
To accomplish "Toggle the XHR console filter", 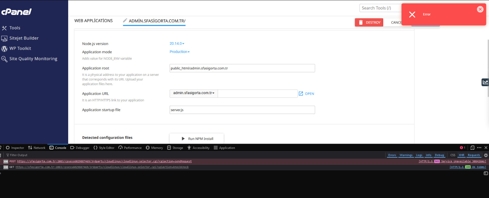I will click(x=461, y=155).
